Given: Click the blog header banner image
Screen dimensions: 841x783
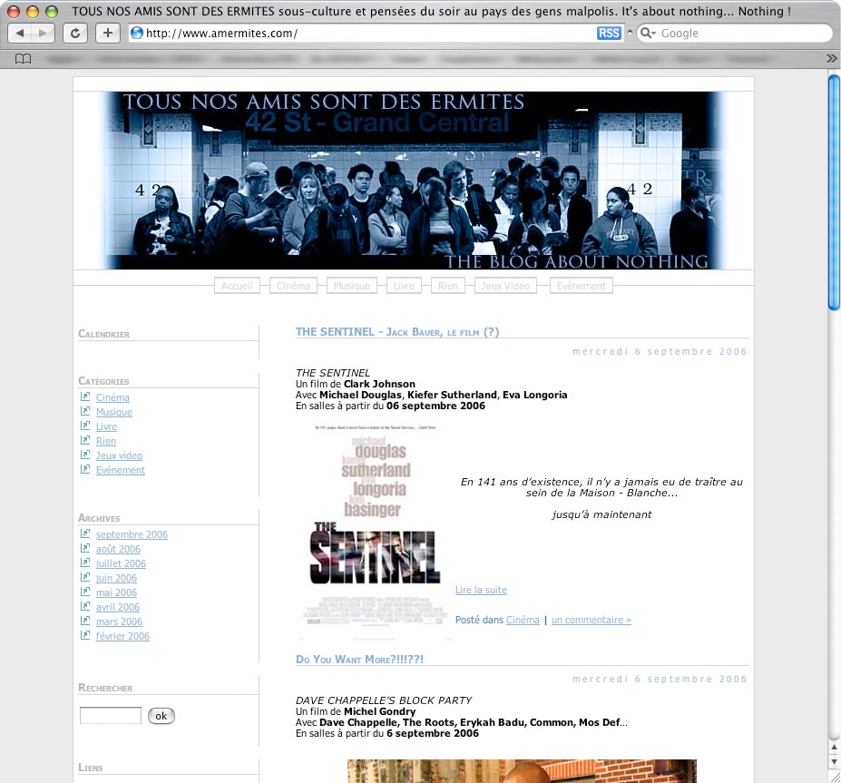Looking at the screenshot, I should pos(414,181).
